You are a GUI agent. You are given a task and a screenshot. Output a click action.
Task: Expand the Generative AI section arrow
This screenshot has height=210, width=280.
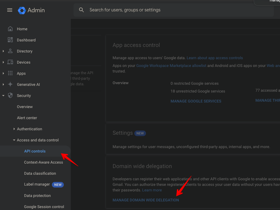click(x=3, y=84)
